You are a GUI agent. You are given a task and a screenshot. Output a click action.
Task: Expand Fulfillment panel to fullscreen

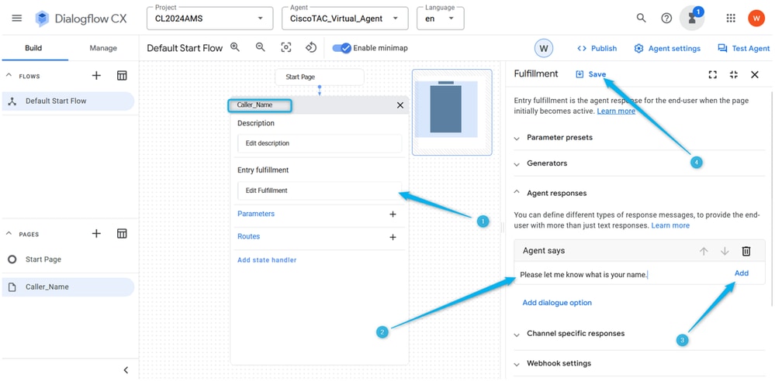point(712,74)
